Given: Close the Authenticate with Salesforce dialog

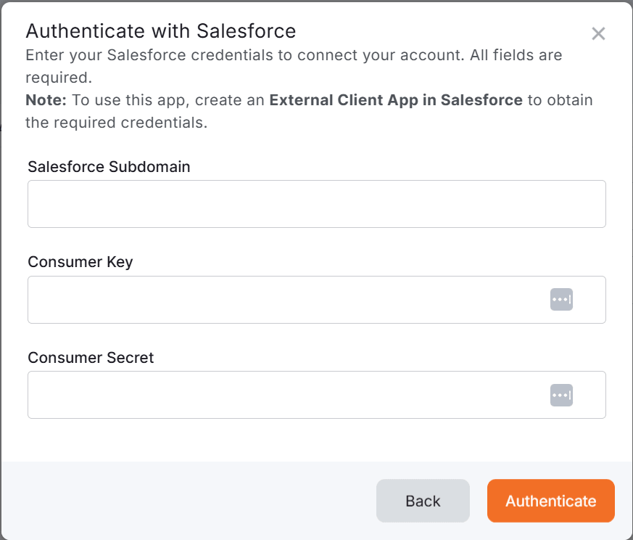Looking at the screenshot, I should [598, 33].
